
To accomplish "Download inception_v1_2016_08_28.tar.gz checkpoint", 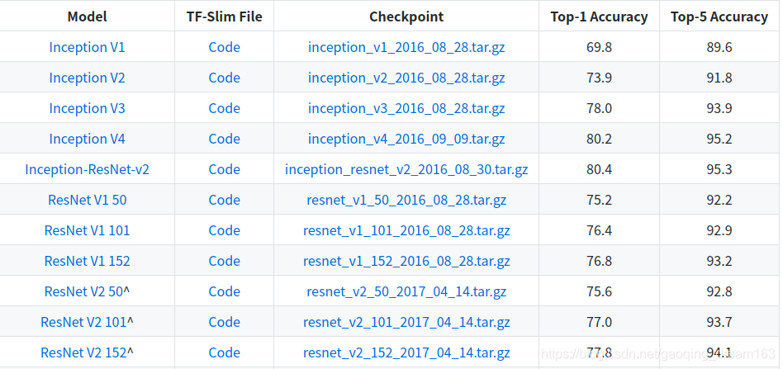I will point(406,47).
